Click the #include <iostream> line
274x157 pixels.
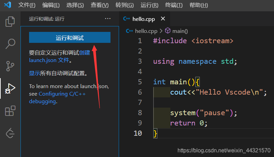pos(193,41)
